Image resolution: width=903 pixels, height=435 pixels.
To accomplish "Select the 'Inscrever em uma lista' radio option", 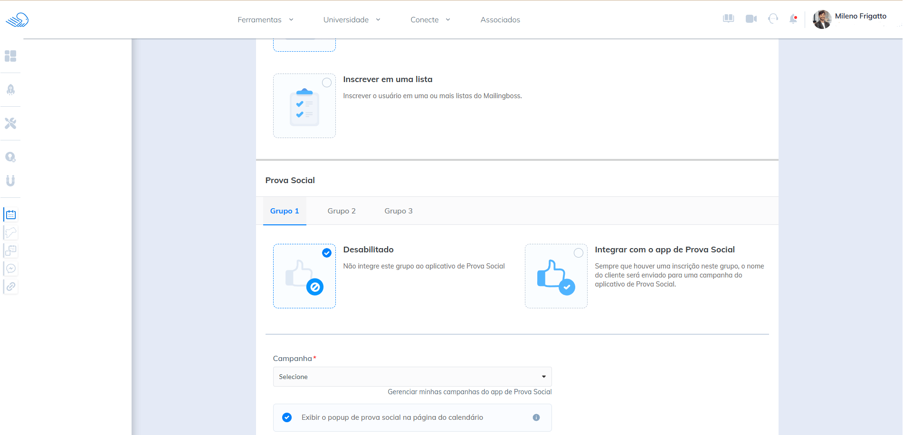I will tap(327, 83).
